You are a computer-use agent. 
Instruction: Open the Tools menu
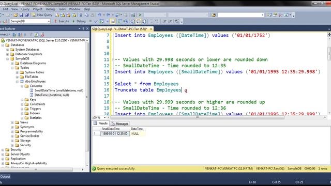pyautogui.click(x=62, y=9)
